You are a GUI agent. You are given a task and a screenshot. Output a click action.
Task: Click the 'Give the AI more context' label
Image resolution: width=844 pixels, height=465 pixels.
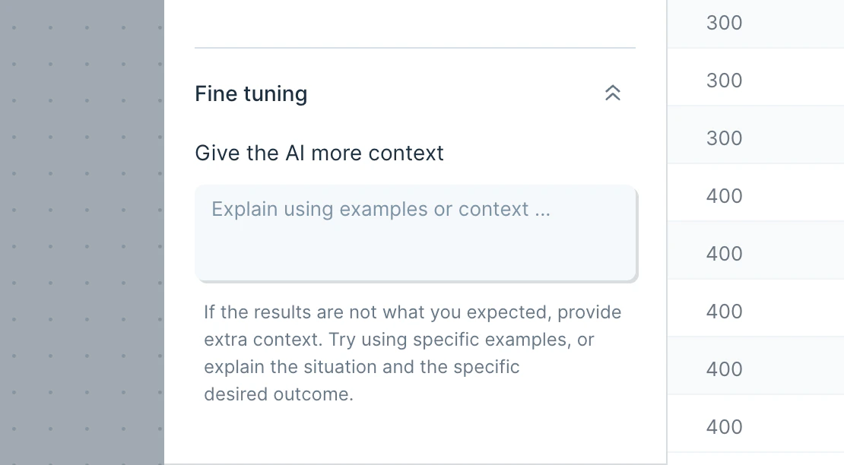click(319, 153)
